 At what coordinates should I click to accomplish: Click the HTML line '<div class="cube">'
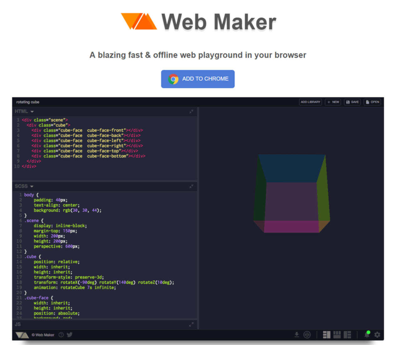tap(49, 125)
